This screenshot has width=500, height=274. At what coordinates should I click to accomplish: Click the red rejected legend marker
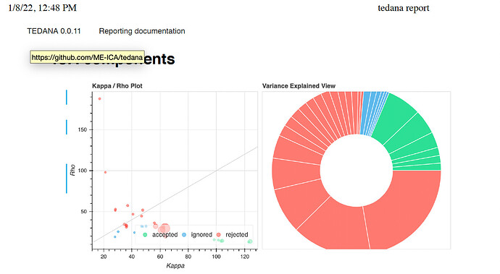[x=218, y=235]
